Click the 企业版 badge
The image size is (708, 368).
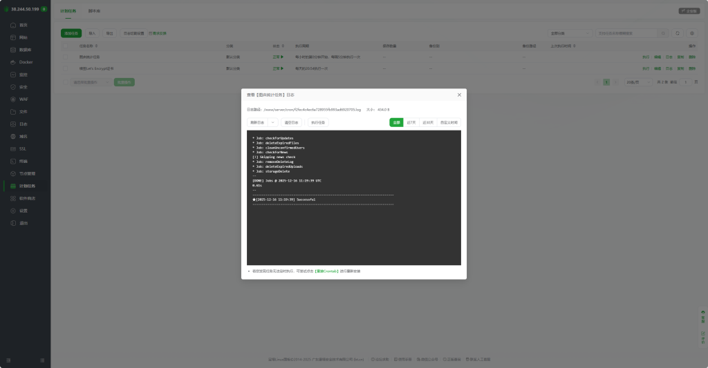[x=689, y=11]
